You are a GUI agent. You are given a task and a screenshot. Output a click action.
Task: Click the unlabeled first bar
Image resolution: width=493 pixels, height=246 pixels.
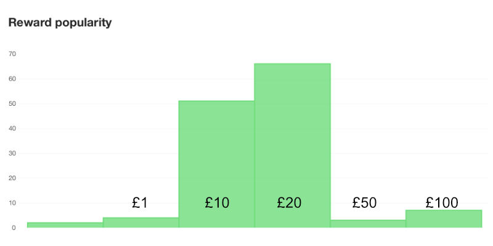[x=65, y=225]
